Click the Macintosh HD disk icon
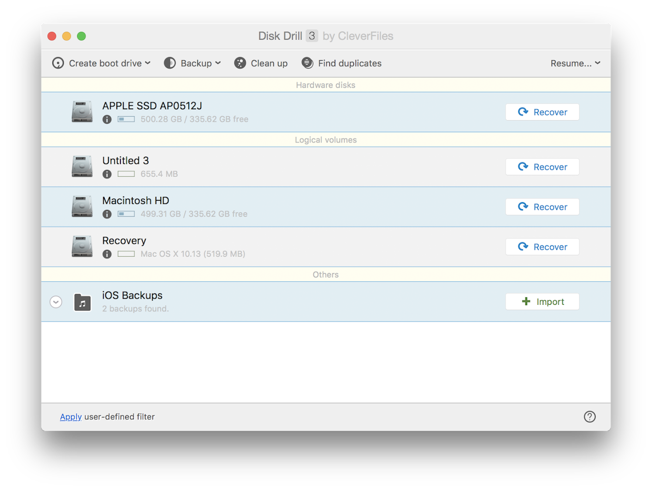This screenshot has width=652, height=490. [x=82, y=207]
